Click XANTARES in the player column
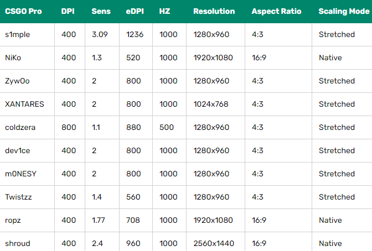This screenshot has width=372, height=251. point(24,104)
